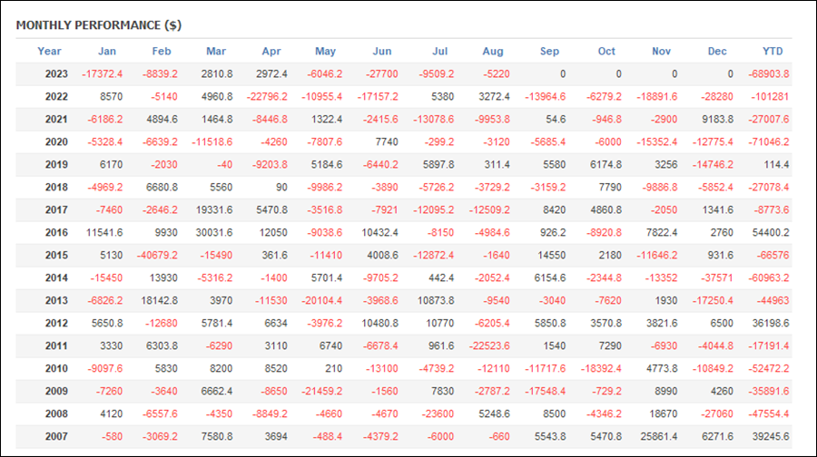817x457 pixels.
Task: Click the 2008 Nov value 18670
Action: coord(662,413)
